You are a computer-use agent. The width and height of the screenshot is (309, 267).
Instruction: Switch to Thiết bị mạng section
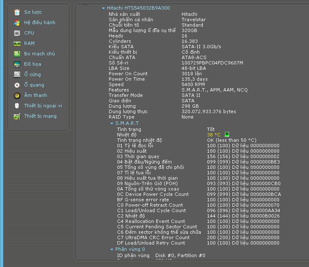[40, 116]
